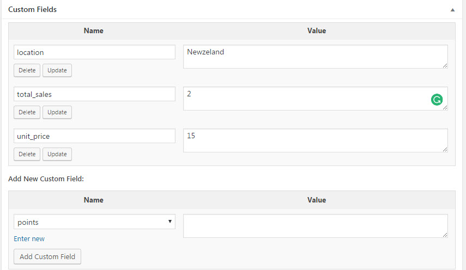Collapse the Custom Fields panel arrow
Image resolution: width=466 pixels, height=270 pixels.
click(x=452, y=10)
